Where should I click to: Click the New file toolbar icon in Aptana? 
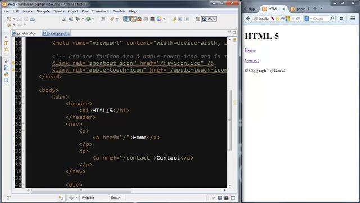point(9,19)
